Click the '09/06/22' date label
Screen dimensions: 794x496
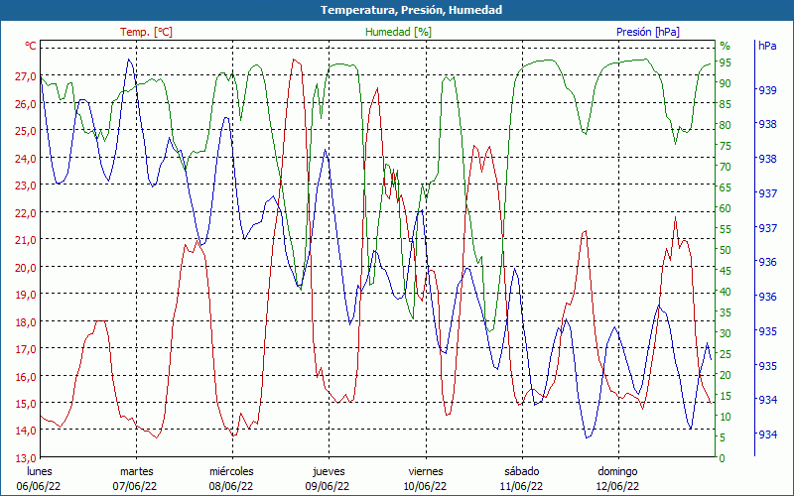328,487
